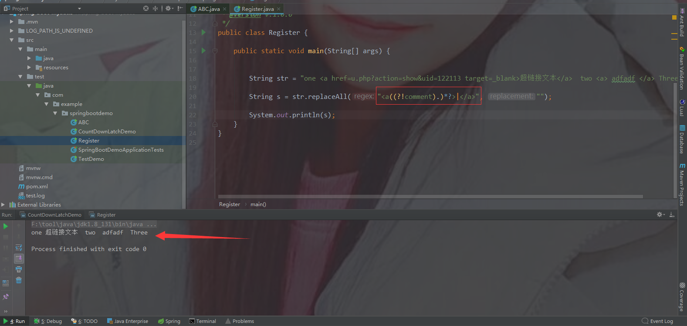Image resolution: width=687 pixels, height=326 pixels.
Task: Toggle scroll to end in run console
Action: tap(19, 258)
